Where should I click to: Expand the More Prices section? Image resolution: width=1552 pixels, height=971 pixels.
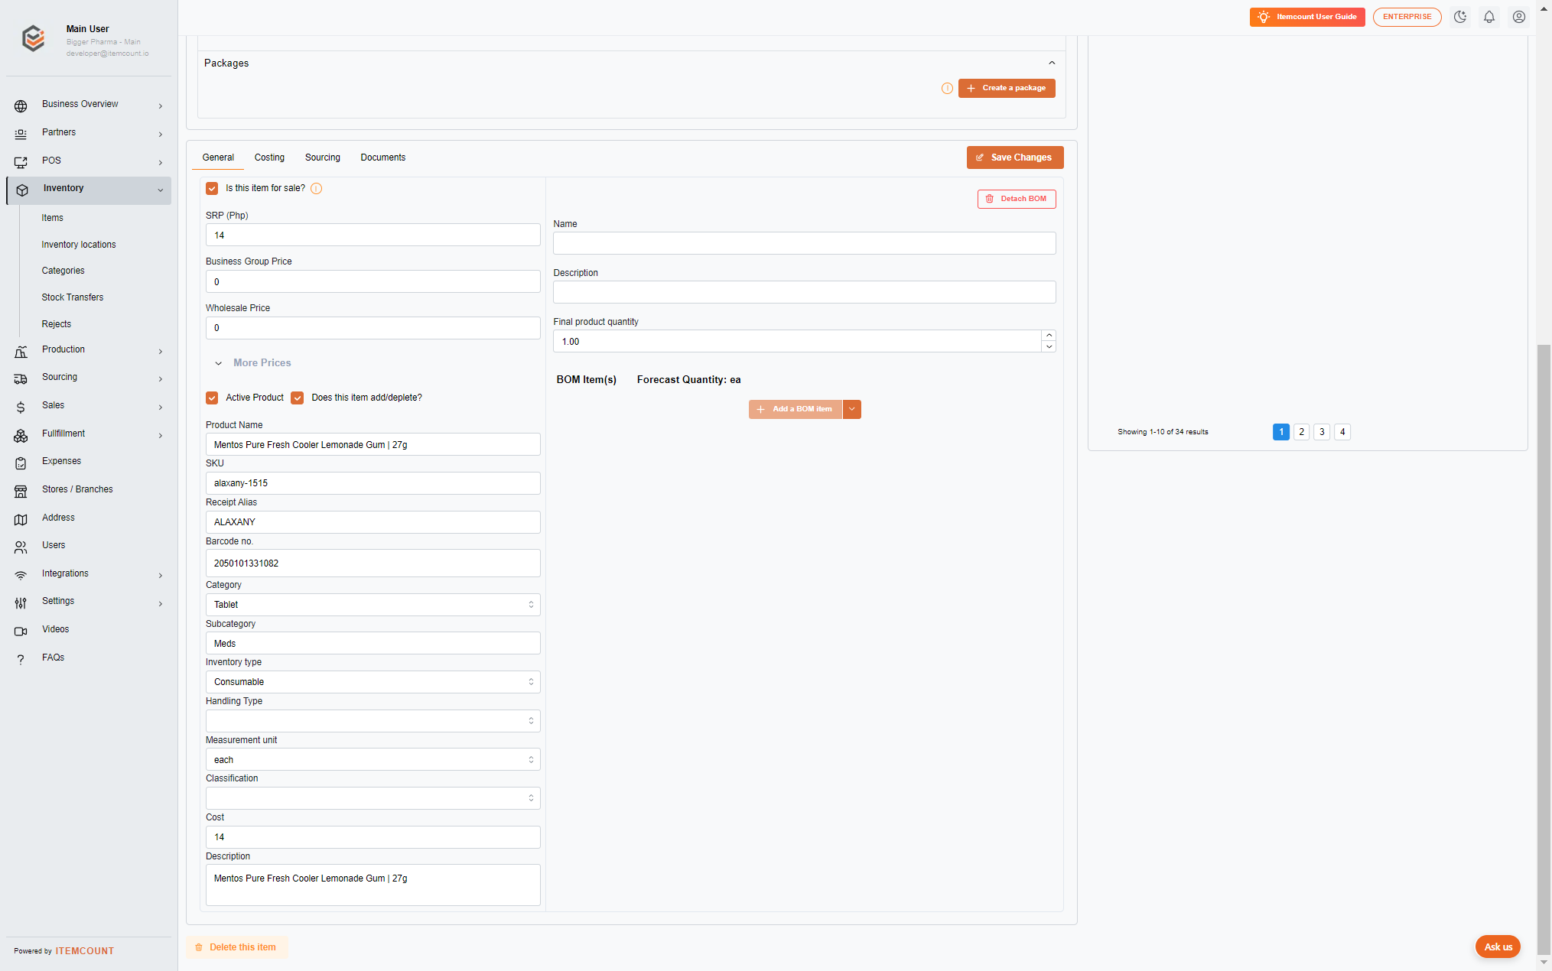click(252, 363)
